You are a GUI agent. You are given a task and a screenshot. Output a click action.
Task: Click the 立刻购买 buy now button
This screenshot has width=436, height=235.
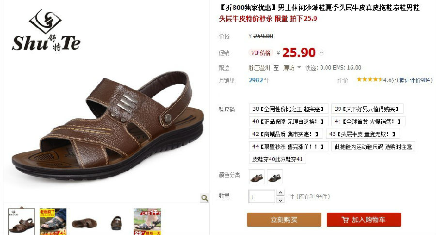tap(284, 220)
